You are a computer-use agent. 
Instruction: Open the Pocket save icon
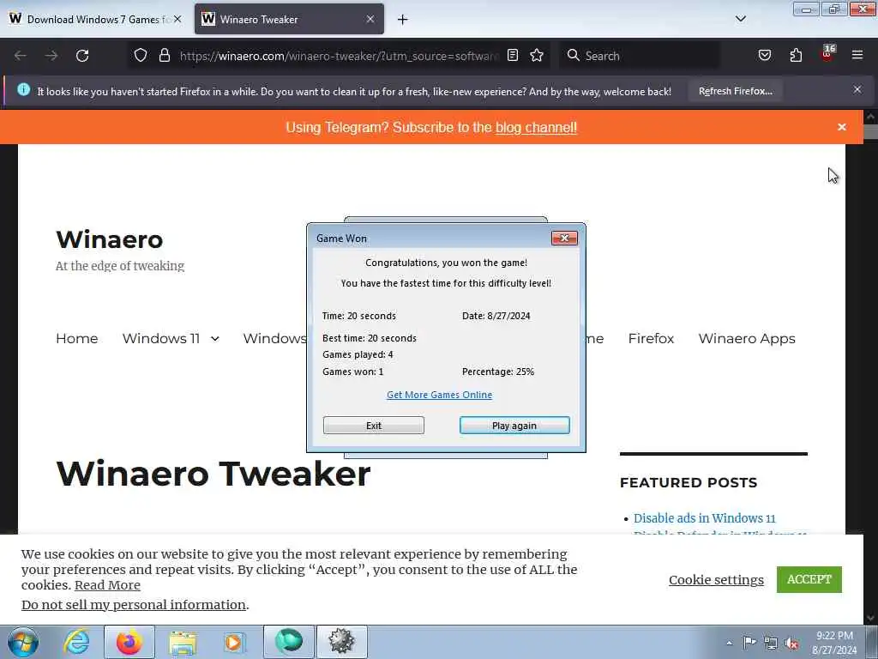click(x=764, y=55)
